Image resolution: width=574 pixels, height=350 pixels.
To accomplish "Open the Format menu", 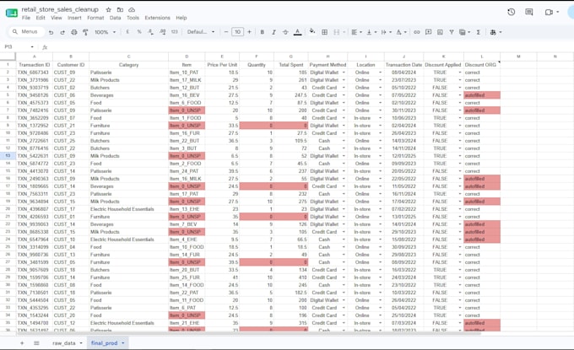I will click(95, 18).
